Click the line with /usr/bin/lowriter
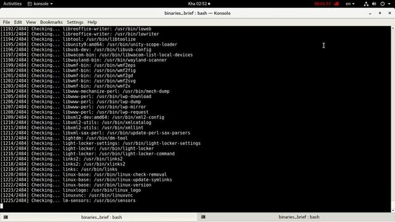The image size is (395, 222). tap(80, 34)
